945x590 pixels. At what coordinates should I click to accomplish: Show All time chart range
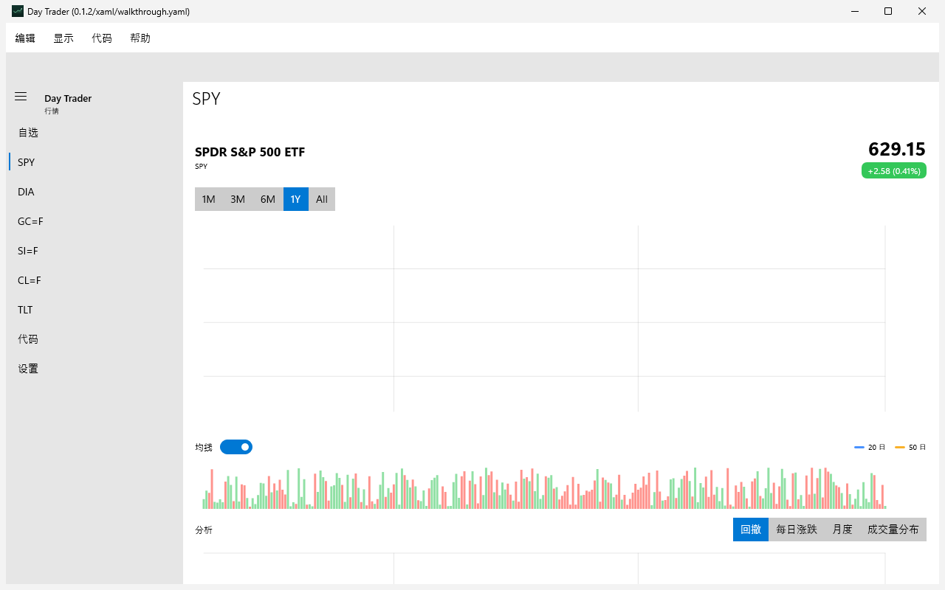[x=322, y=199]
